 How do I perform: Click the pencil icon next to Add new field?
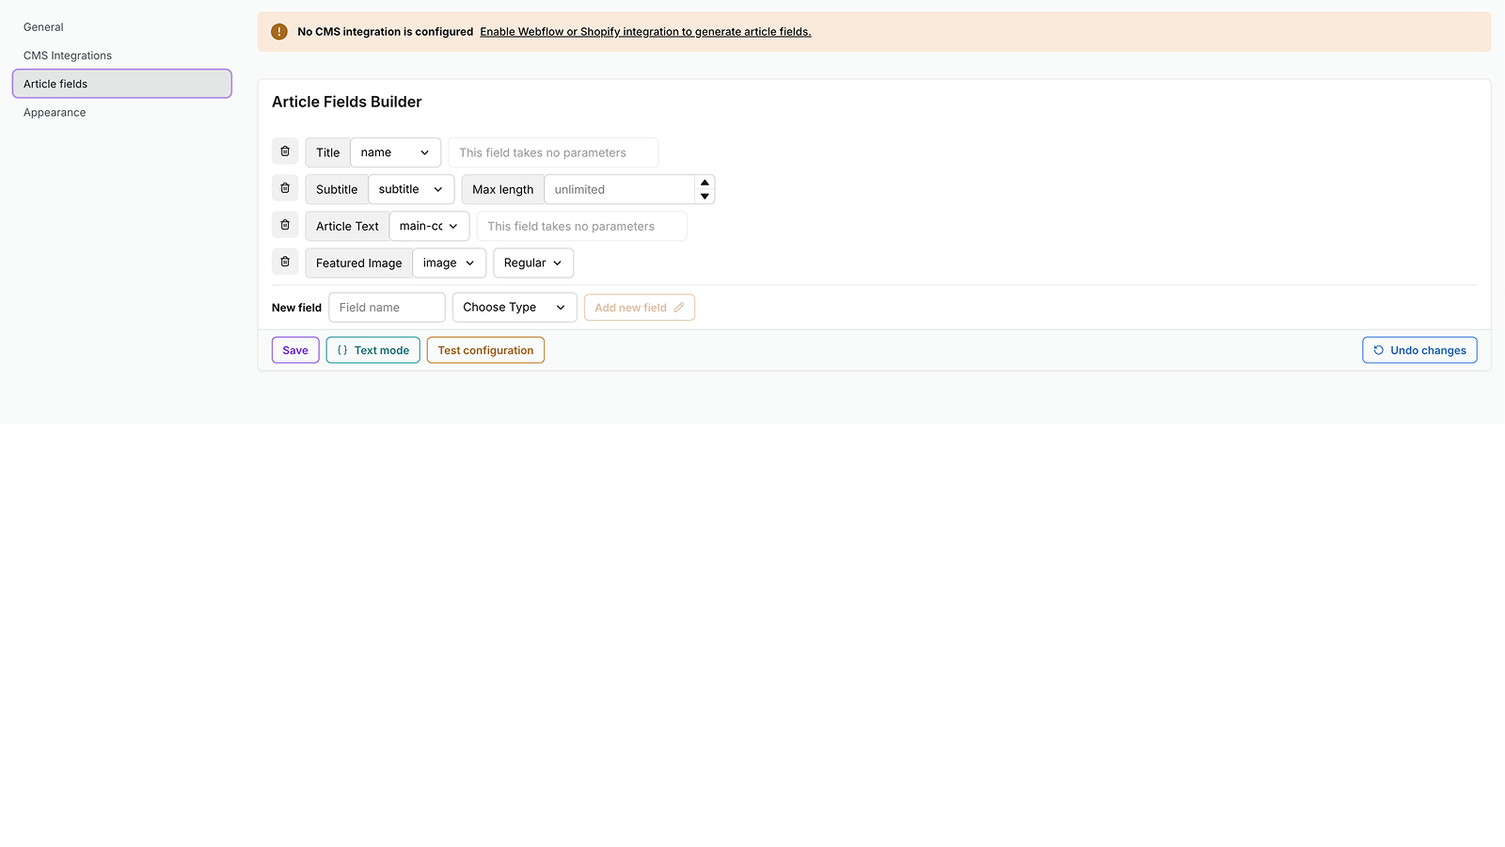(680, 307)
